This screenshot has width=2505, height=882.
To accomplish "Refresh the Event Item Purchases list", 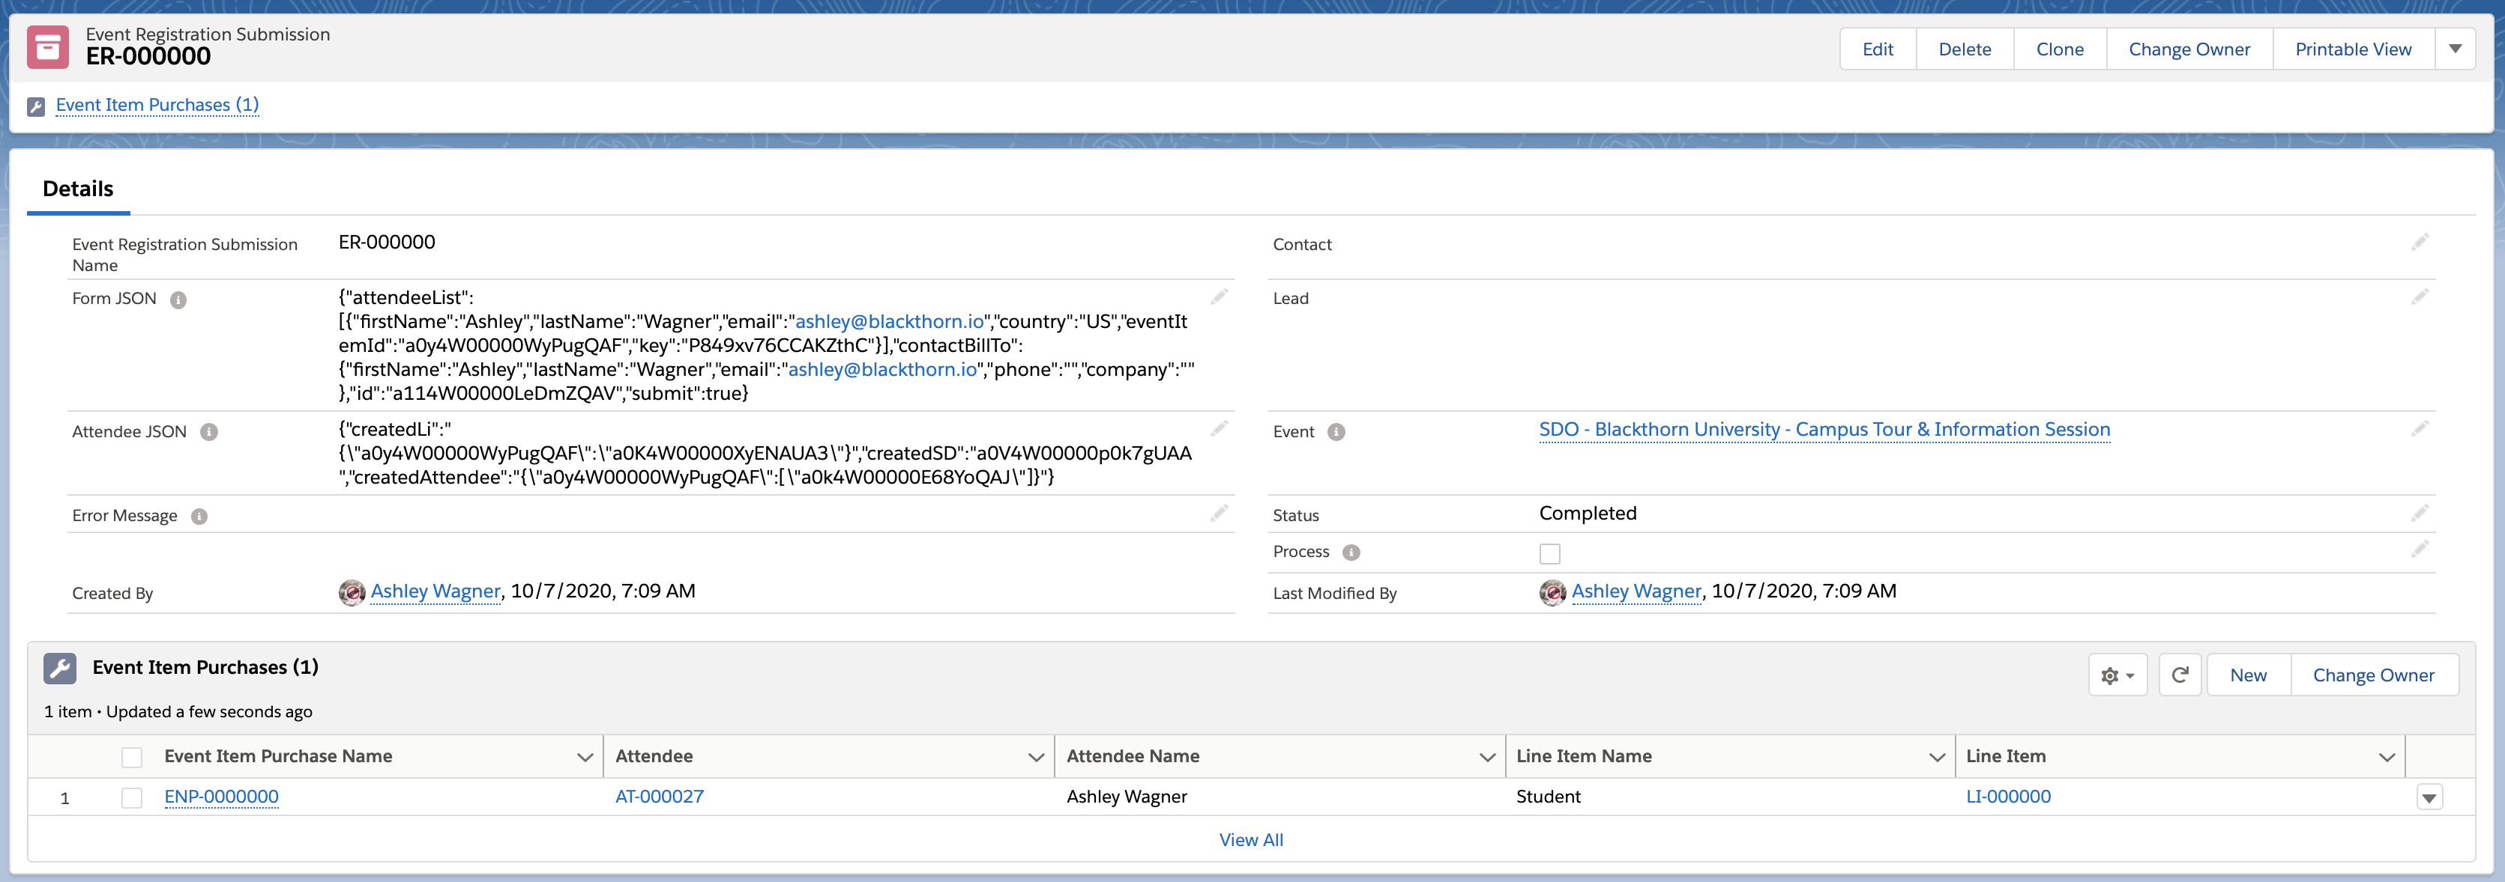I will pyautogui.click(x=2180, y=675).
